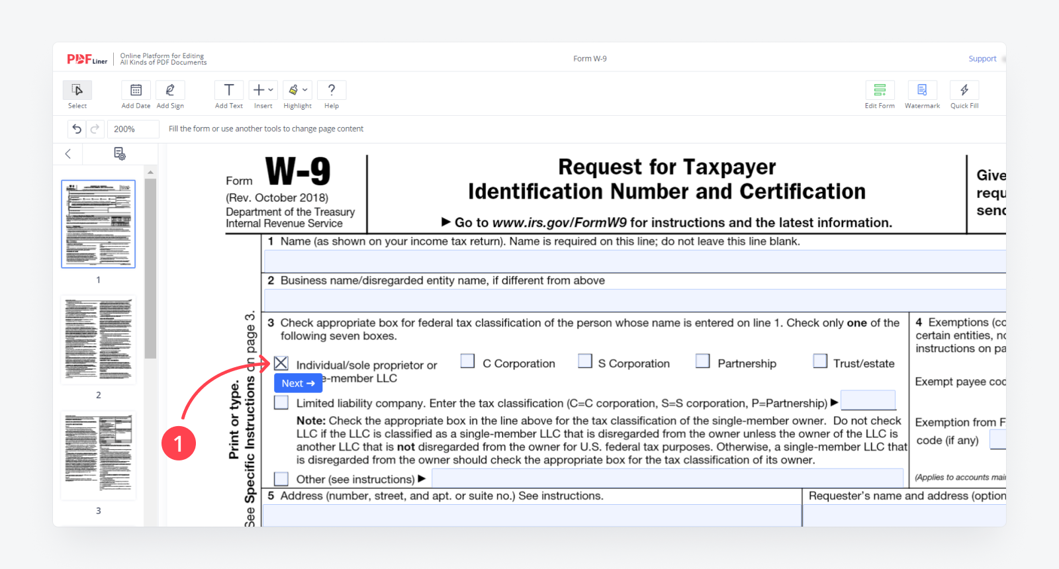Expand the Insert dropdown arrow
1059x569 pixels.
tap(271, 90)
